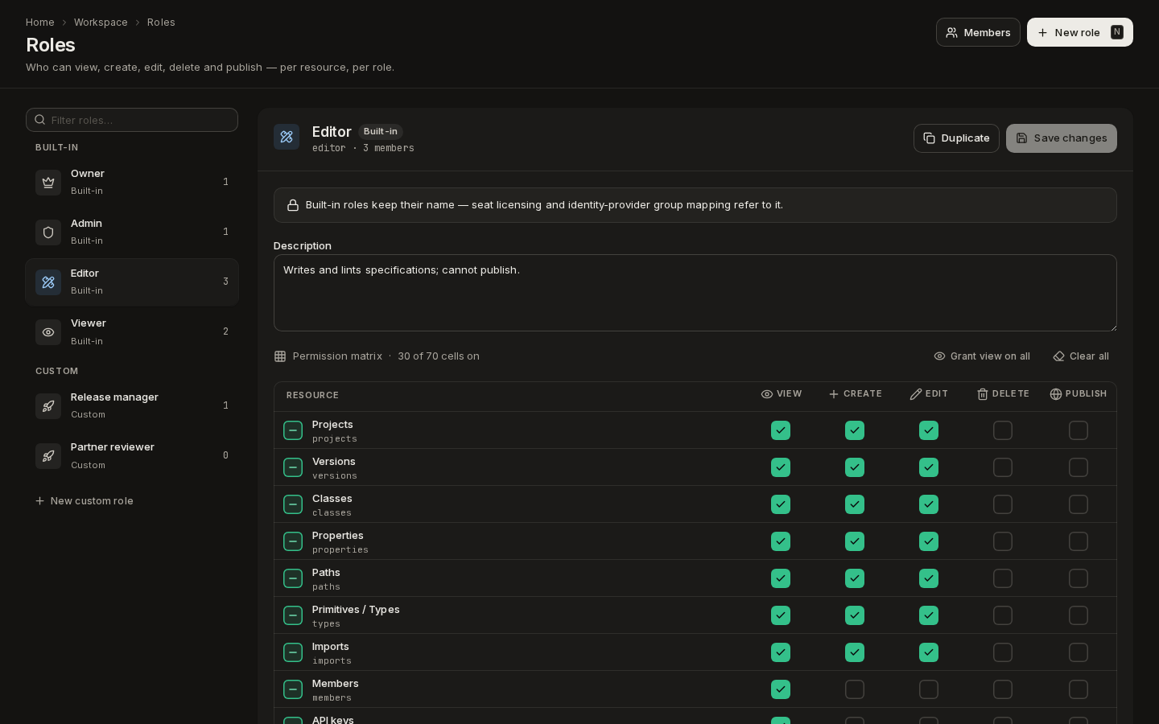Click the Admin role shield icon
This screenshot has height=724, width=1159.
(48, 232)
